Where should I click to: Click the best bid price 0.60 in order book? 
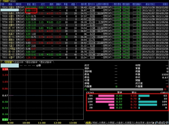[x=119, y=96]
